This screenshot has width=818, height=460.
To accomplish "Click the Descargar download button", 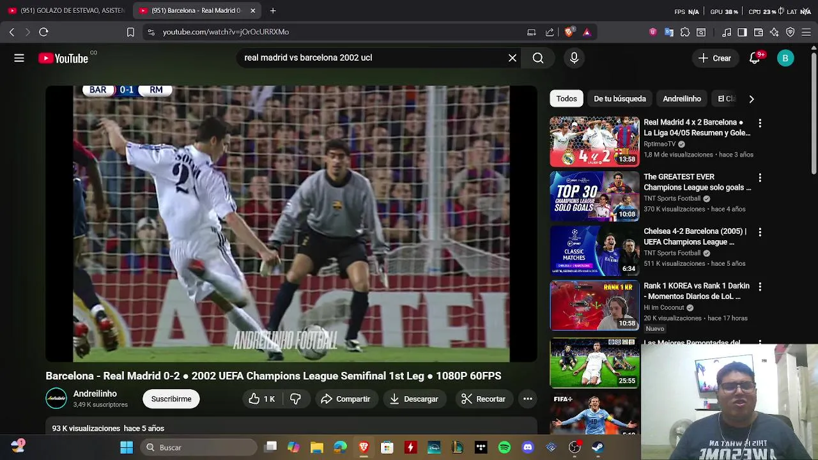I will tap(414, 399).
